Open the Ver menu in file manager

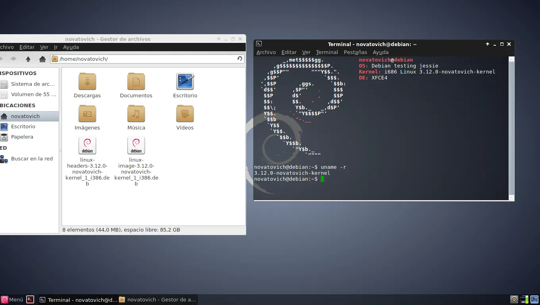pyautogui.click(x=44, y=47)
